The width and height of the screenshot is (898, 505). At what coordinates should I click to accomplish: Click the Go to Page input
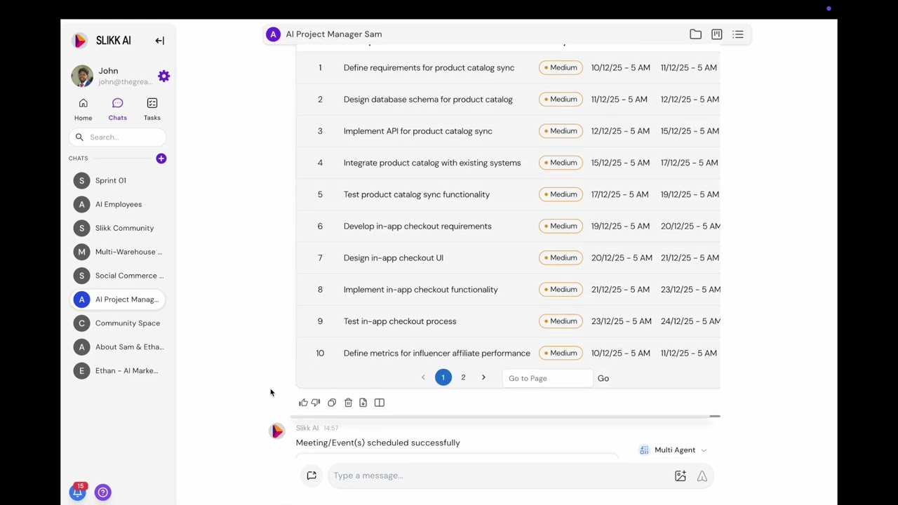coord(547,378)
